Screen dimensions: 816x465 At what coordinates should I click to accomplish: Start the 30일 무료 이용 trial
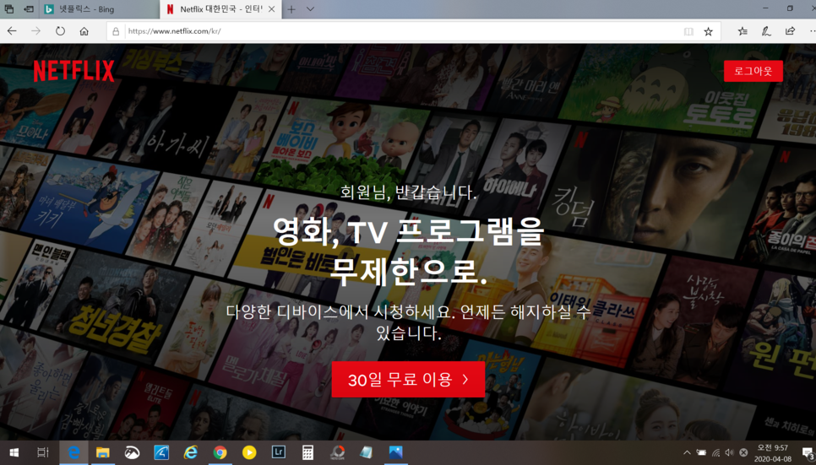click(x=408, y=379)
